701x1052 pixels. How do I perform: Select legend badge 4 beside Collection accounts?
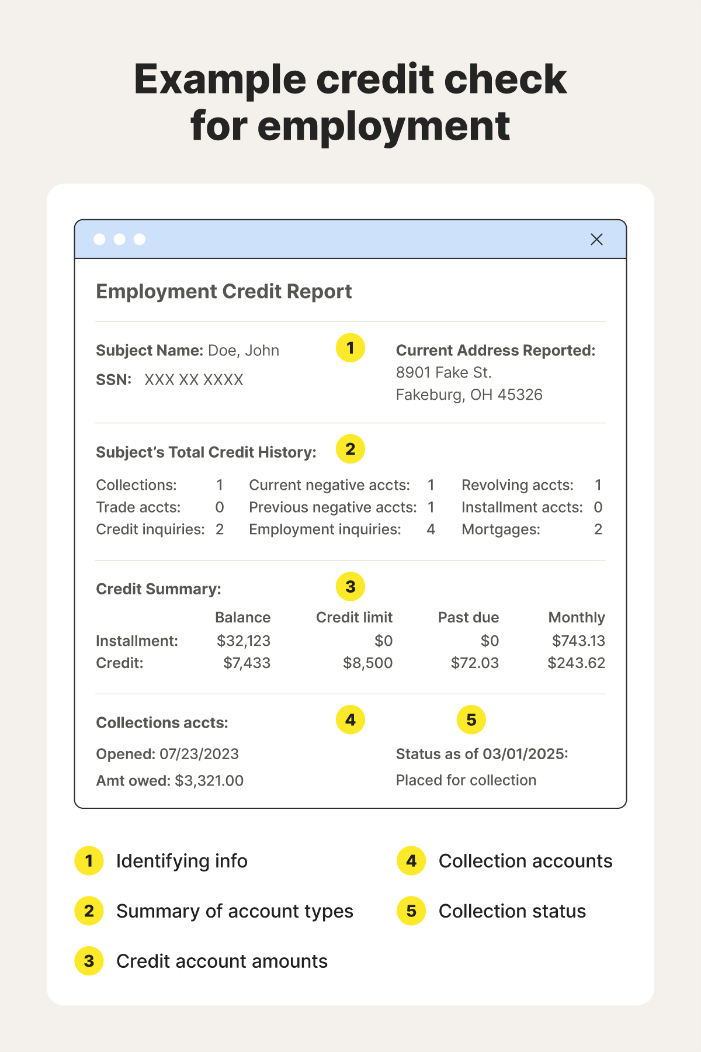coord(411,861)
